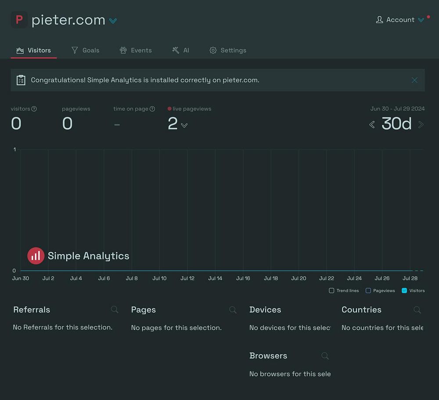Click the Simple Analytics logo on chart
Image resolution: width=439 pixels, height=400 pixels.
coord(79,255)
